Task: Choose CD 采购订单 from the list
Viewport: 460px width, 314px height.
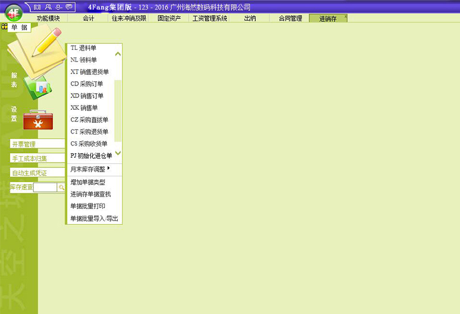Action: pyautogui.click(x=87, y=84)
